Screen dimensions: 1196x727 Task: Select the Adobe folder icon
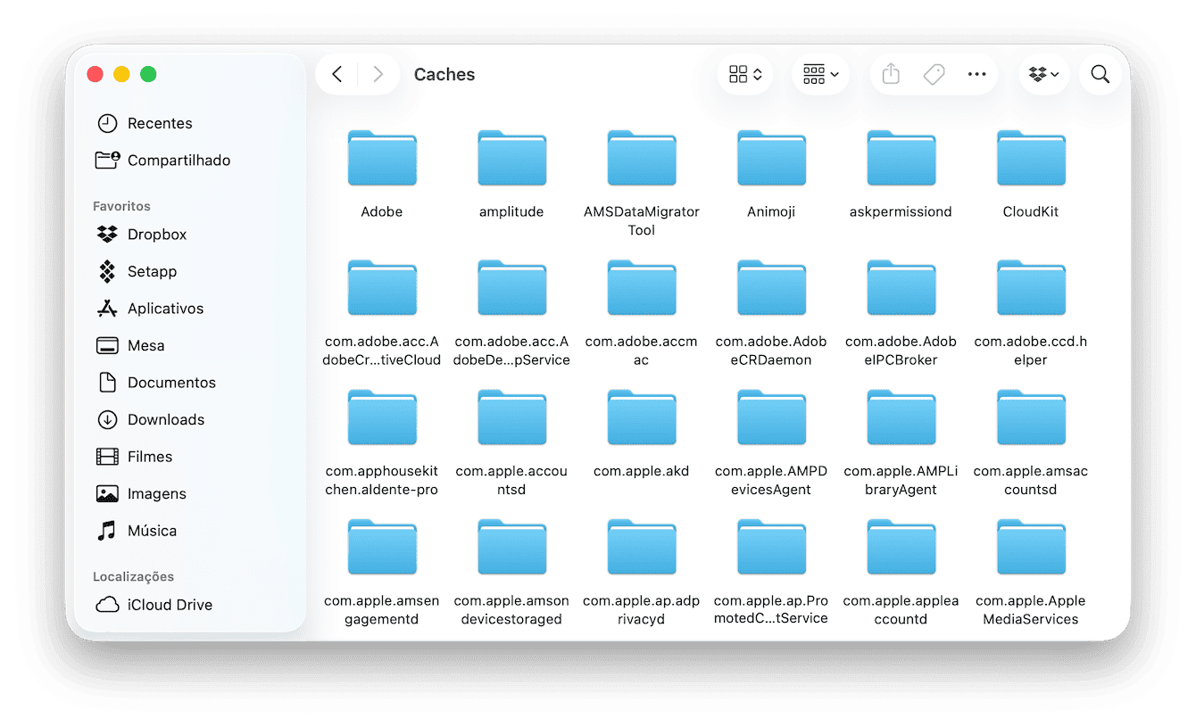pyautogui.click(x=382, y=158)
